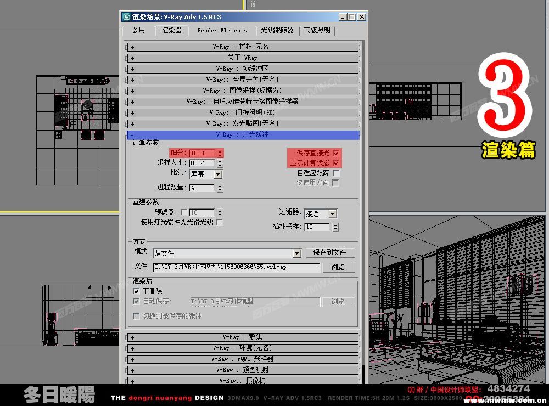The image size is (549, 406).
Task: Enable the 预滤器 checkbox
Action: pyautogui.click(x=184, y=212)
